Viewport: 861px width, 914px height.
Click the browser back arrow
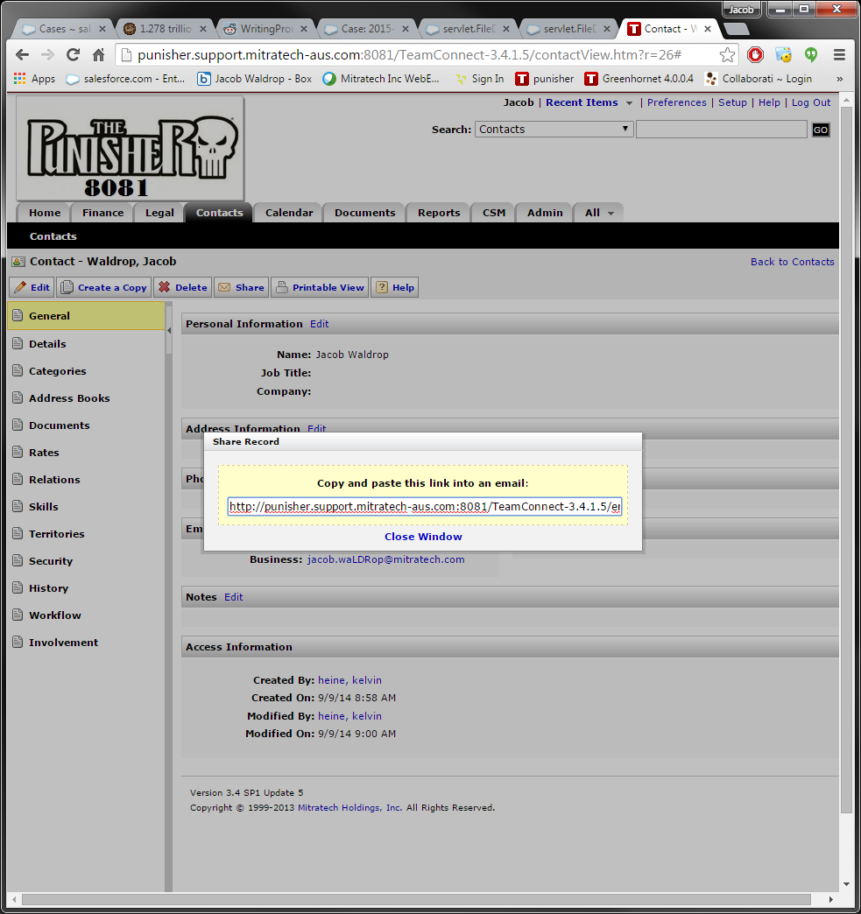(22, 55)
